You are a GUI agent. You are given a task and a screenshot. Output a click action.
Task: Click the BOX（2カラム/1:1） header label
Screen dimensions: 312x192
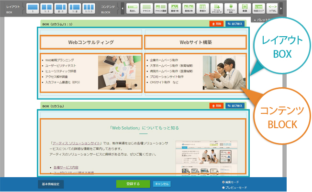pyautogui.click(x=57, y=24)
